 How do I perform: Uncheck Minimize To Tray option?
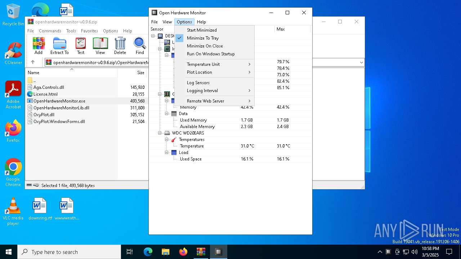click(x=214, y=38)
